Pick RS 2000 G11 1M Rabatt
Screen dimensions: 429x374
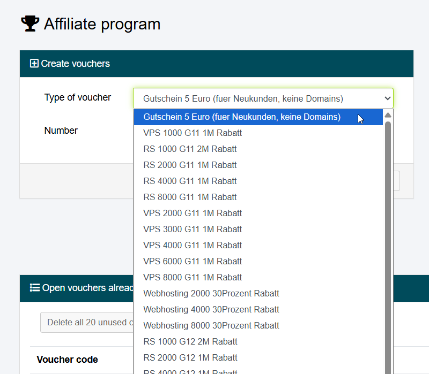pos(190,165)
